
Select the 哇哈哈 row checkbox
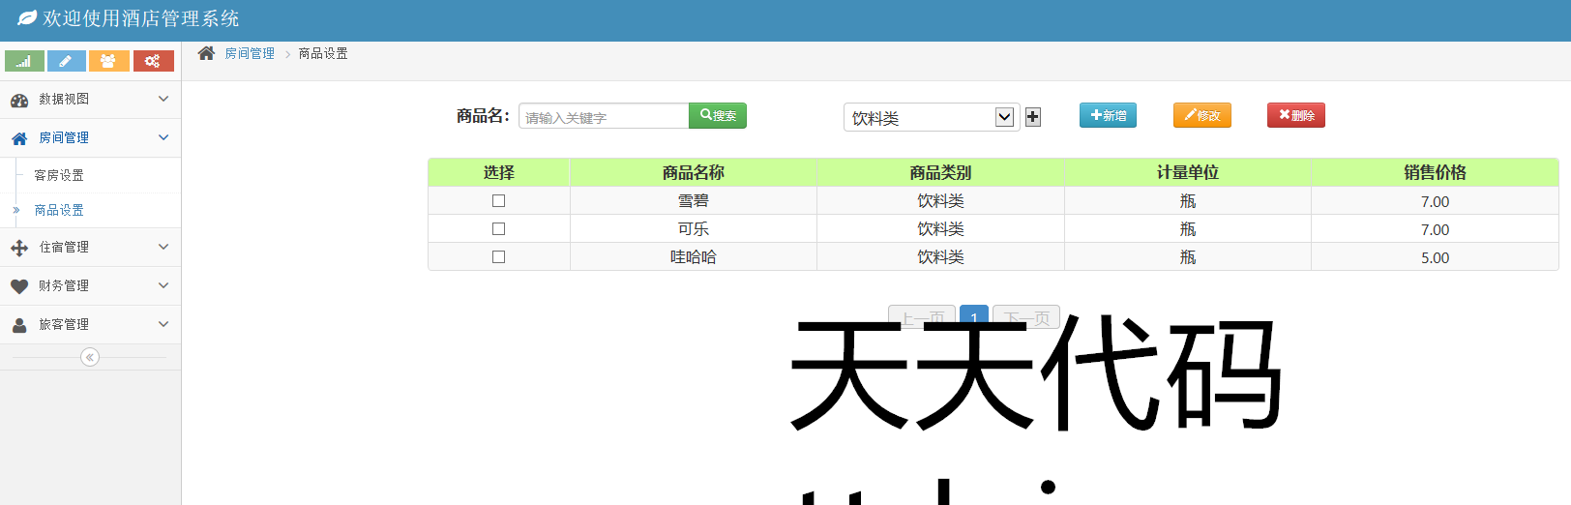(x=498, y=257)
